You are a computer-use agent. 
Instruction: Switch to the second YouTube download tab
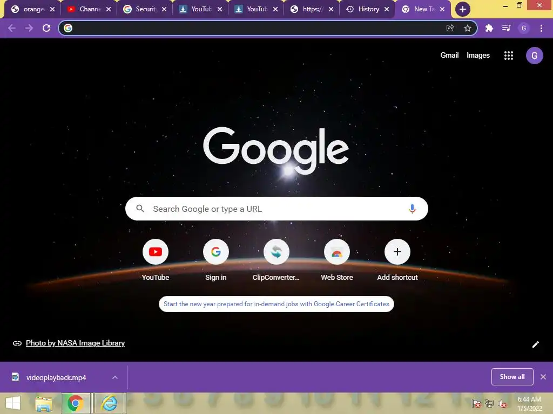pos(255,9)
